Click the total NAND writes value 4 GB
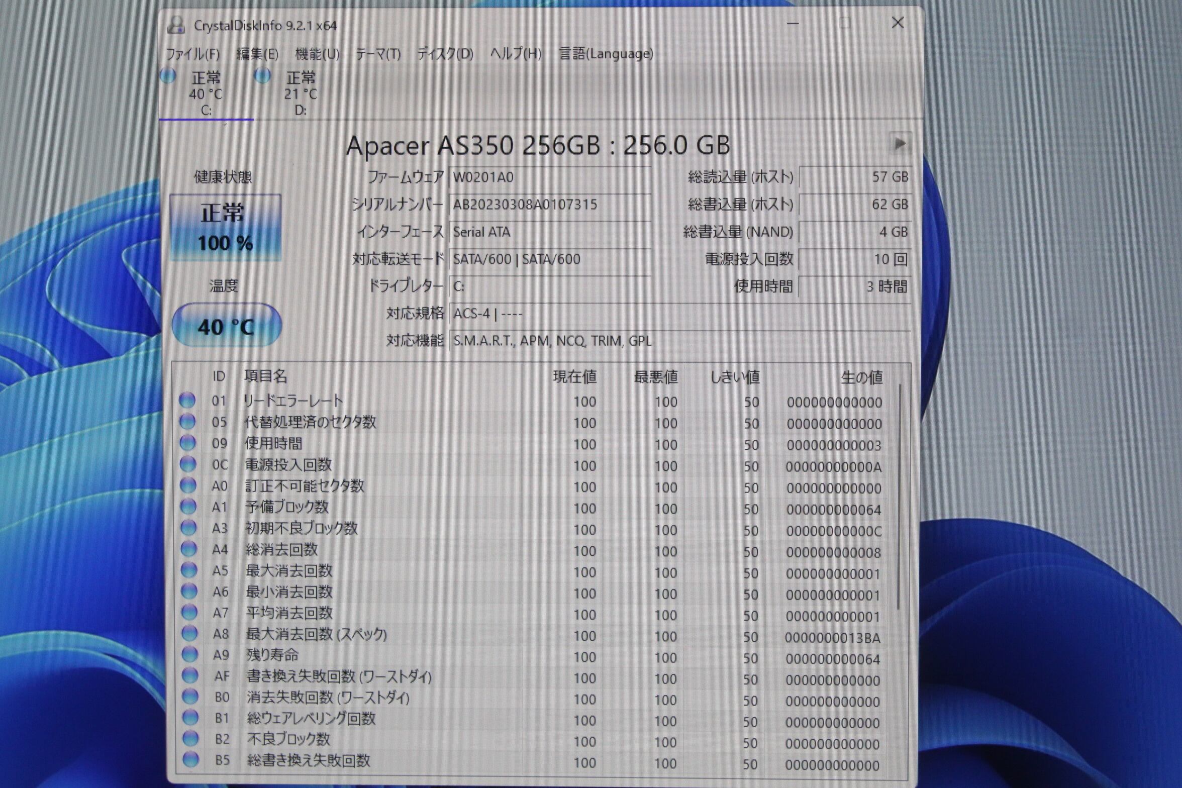The width and height of the screenshot is (1182, 788). pos(855,232)
